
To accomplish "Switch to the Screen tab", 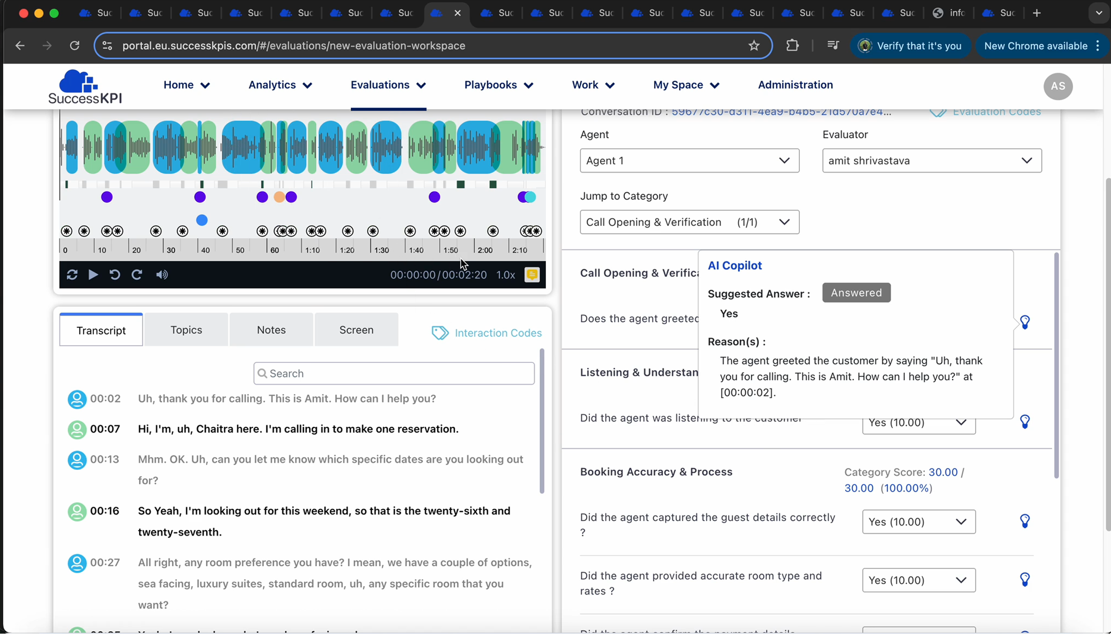I will pos(356,330).
